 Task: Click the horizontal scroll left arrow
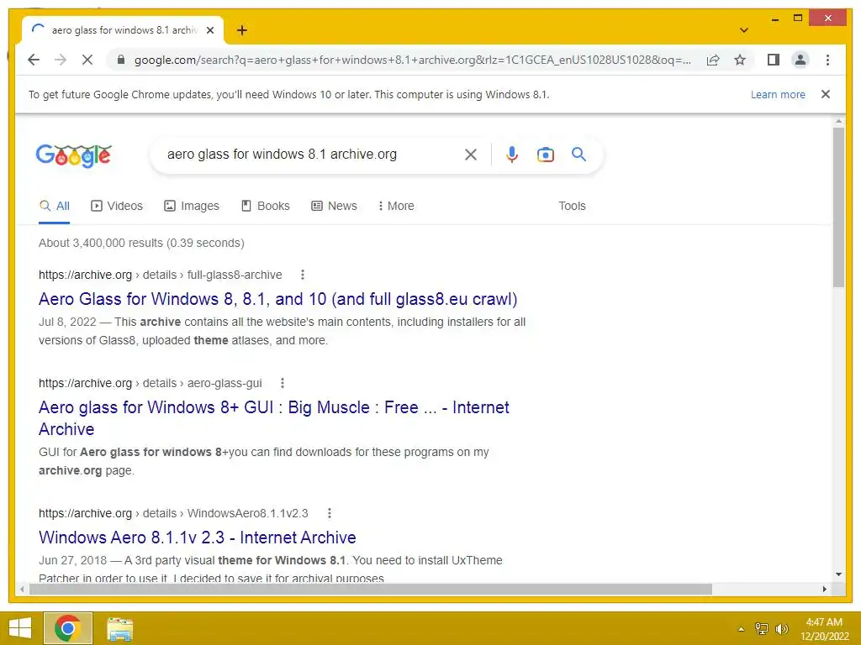point(21,589)
